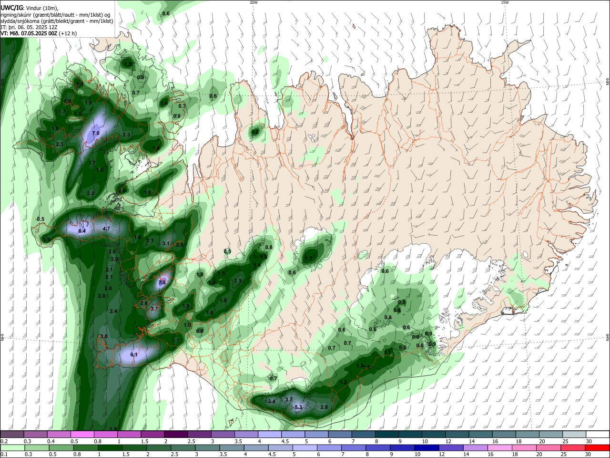610x458 pixels.
Task: Select the 5.3 value on the south coast
Action: coord(299,407)
